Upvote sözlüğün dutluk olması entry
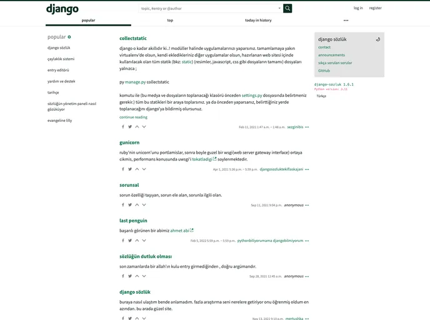This screenshot has width=430, height=320. [x=137, y=276]
